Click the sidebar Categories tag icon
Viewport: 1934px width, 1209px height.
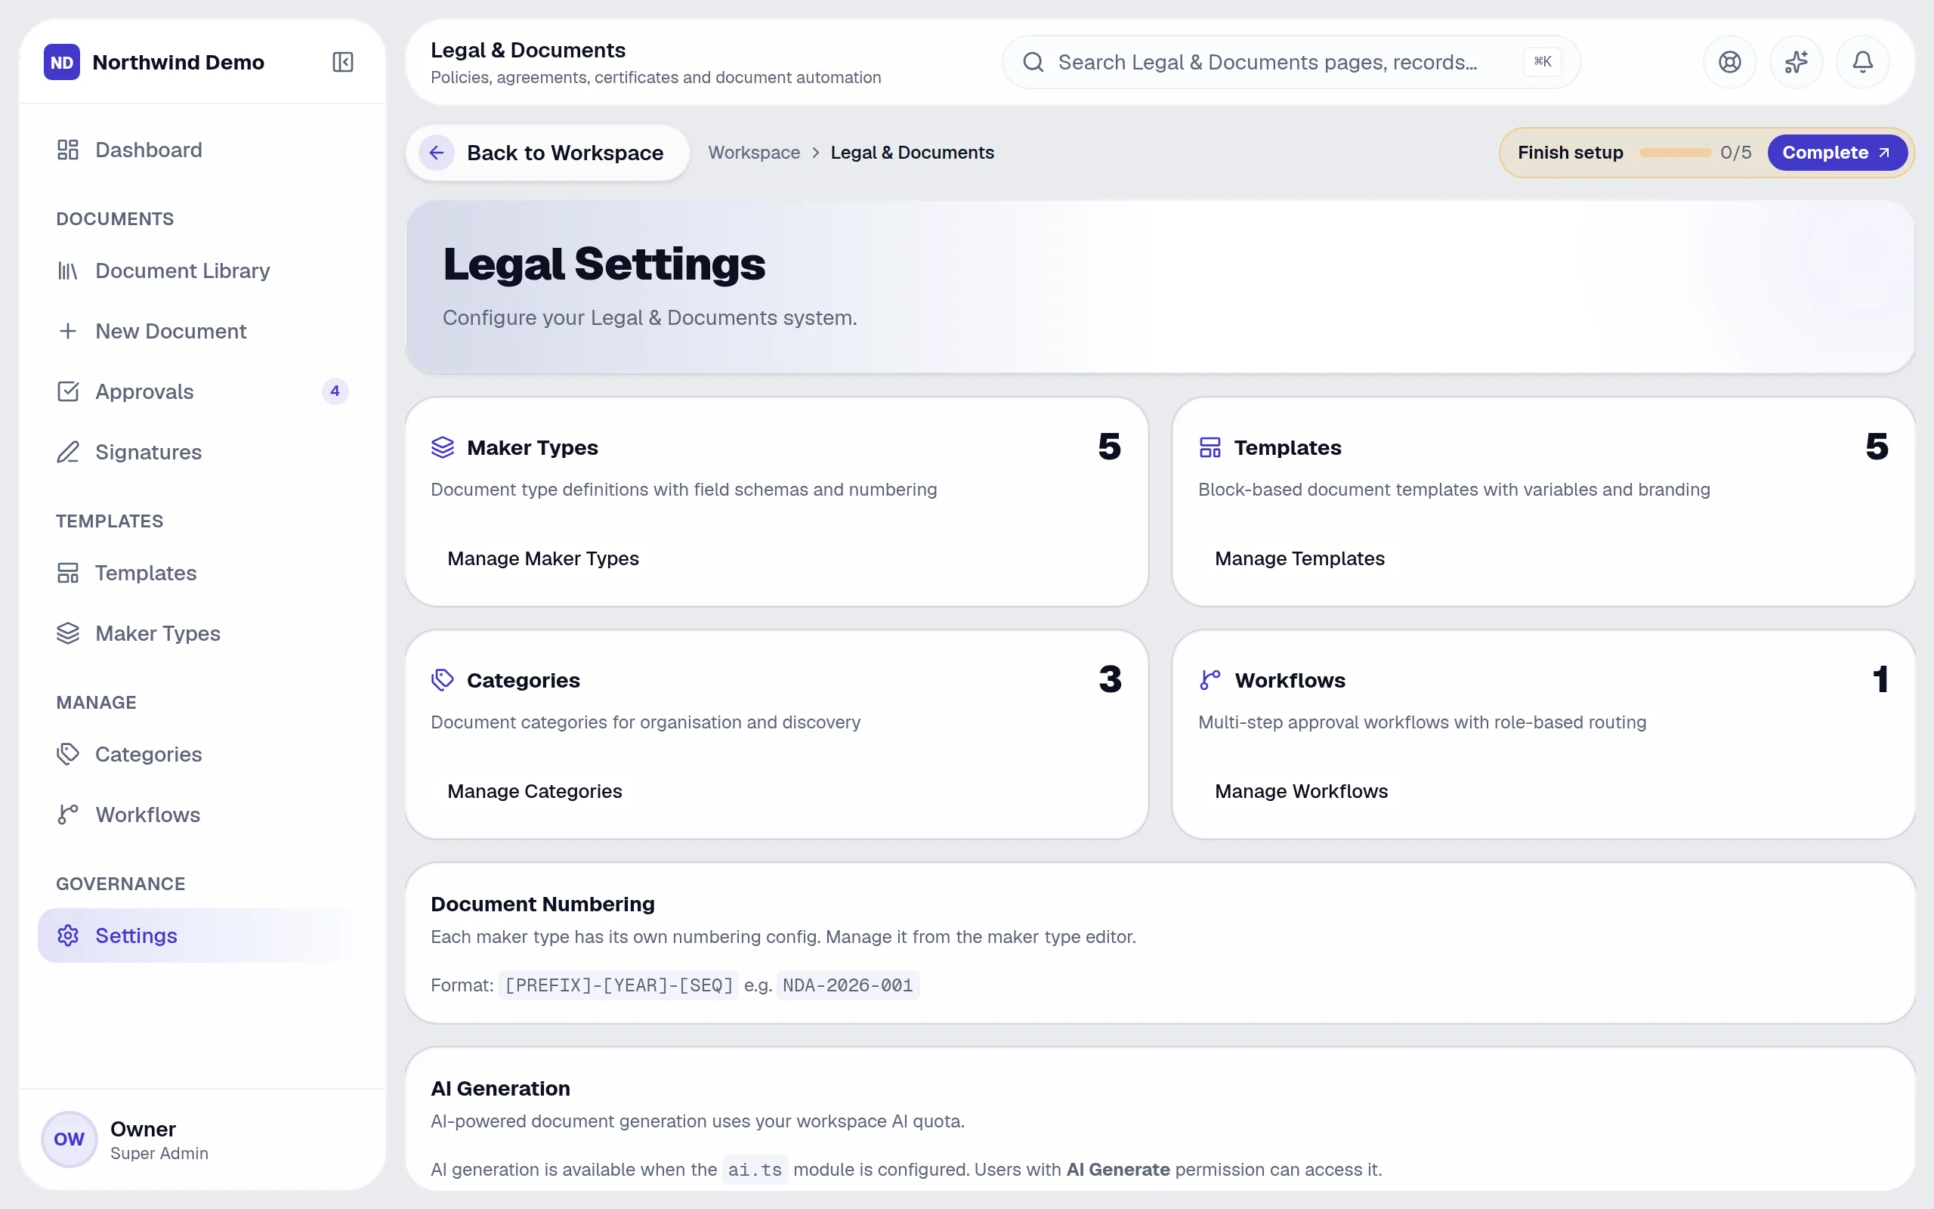point(68,754)
